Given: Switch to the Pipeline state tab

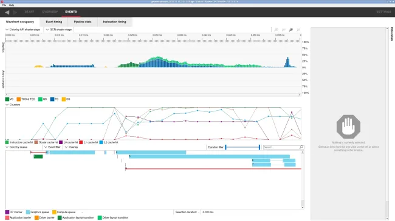Looking at the screenshot, I should click(x=83, y=22).
